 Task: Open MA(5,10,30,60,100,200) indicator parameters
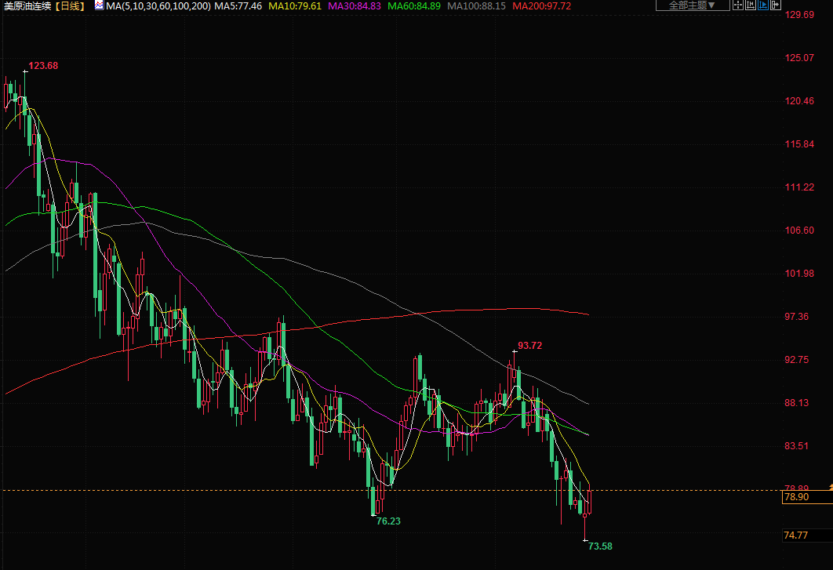[x=158, y=5]
